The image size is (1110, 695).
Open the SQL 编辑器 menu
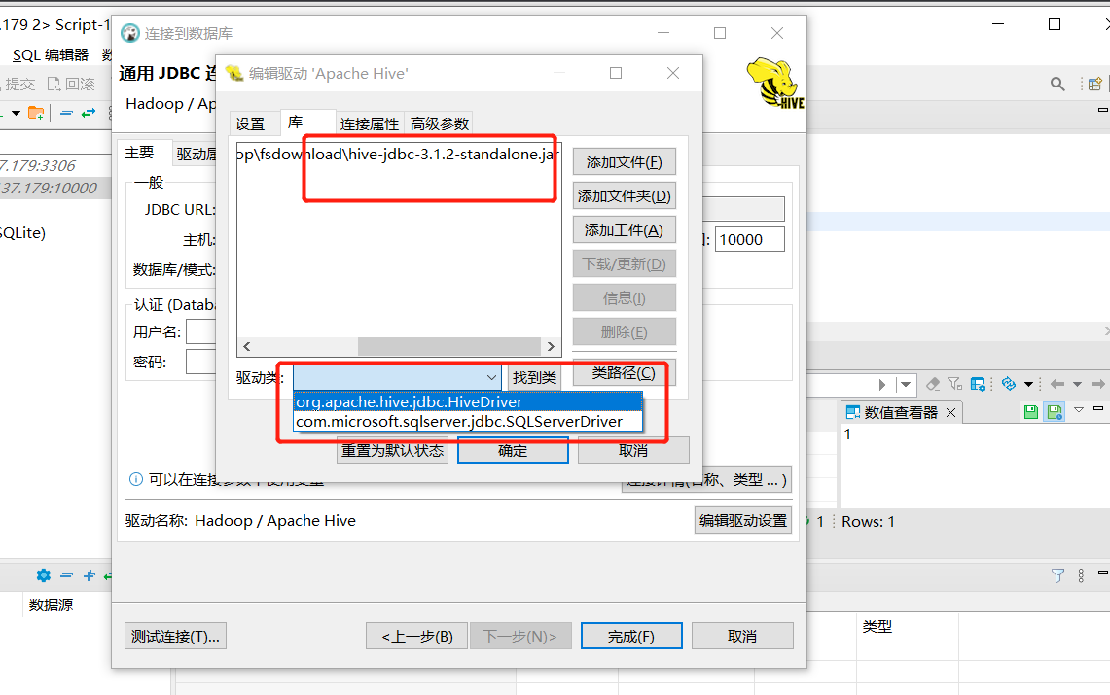[x=51, y=54]
